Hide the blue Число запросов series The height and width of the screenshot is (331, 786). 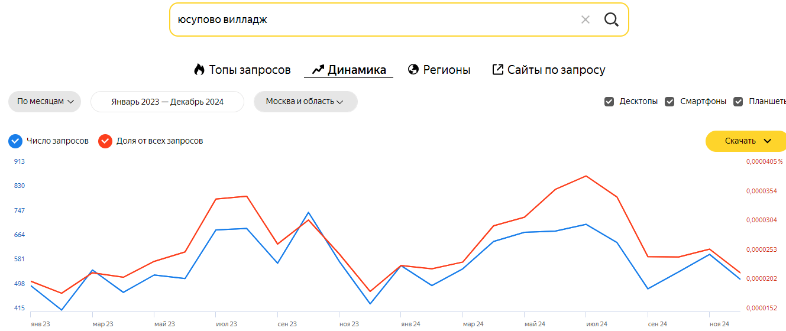click(x=15, y=141)
